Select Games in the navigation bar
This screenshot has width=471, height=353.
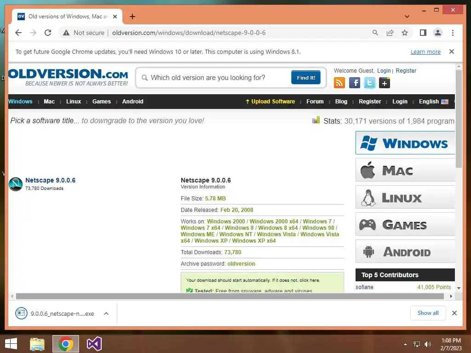coord(102,102)
